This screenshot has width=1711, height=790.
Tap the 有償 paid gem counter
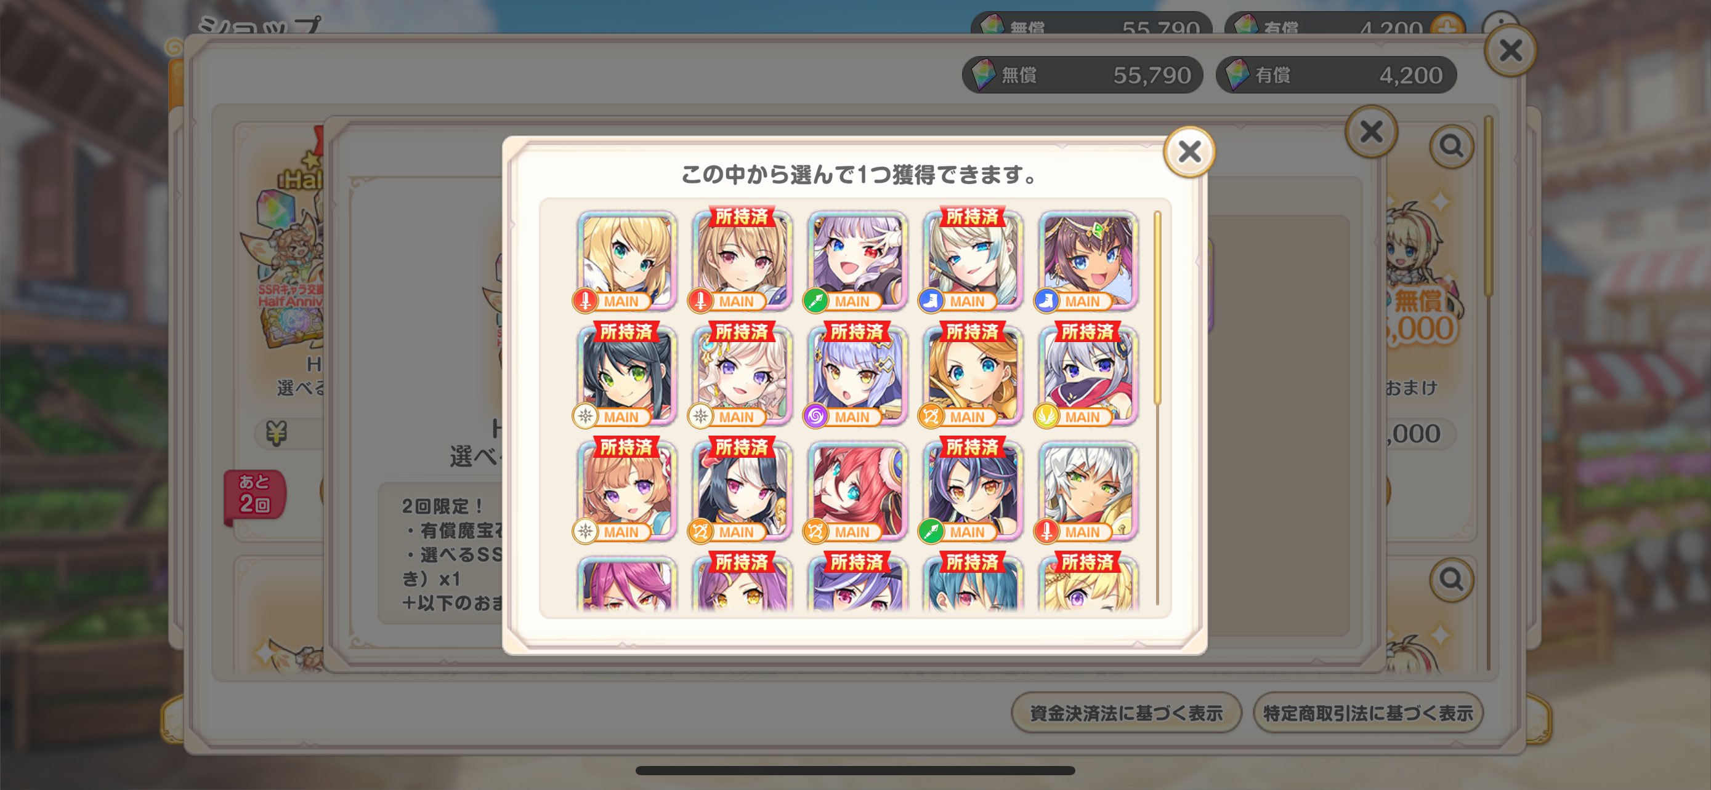coord(1336,75)
